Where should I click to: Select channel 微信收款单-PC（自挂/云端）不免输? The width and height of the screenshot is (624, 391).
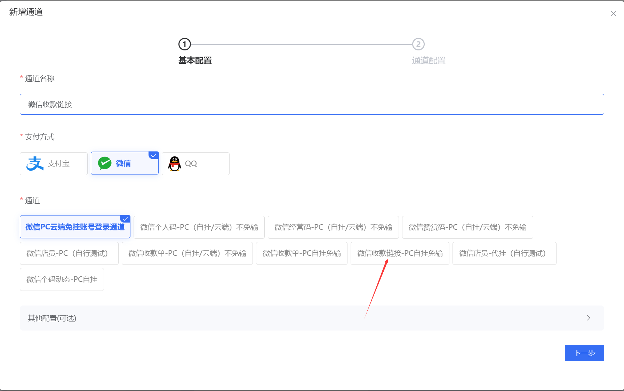[x=187, y=253]
